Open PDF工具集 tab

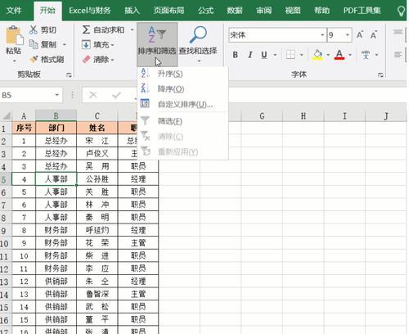tap(362, 11)
